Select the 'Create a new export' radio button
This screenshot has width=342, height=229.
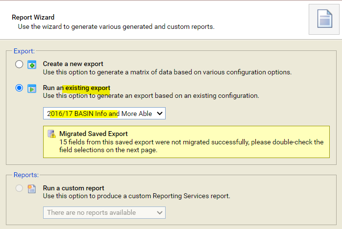pos(19,64)
